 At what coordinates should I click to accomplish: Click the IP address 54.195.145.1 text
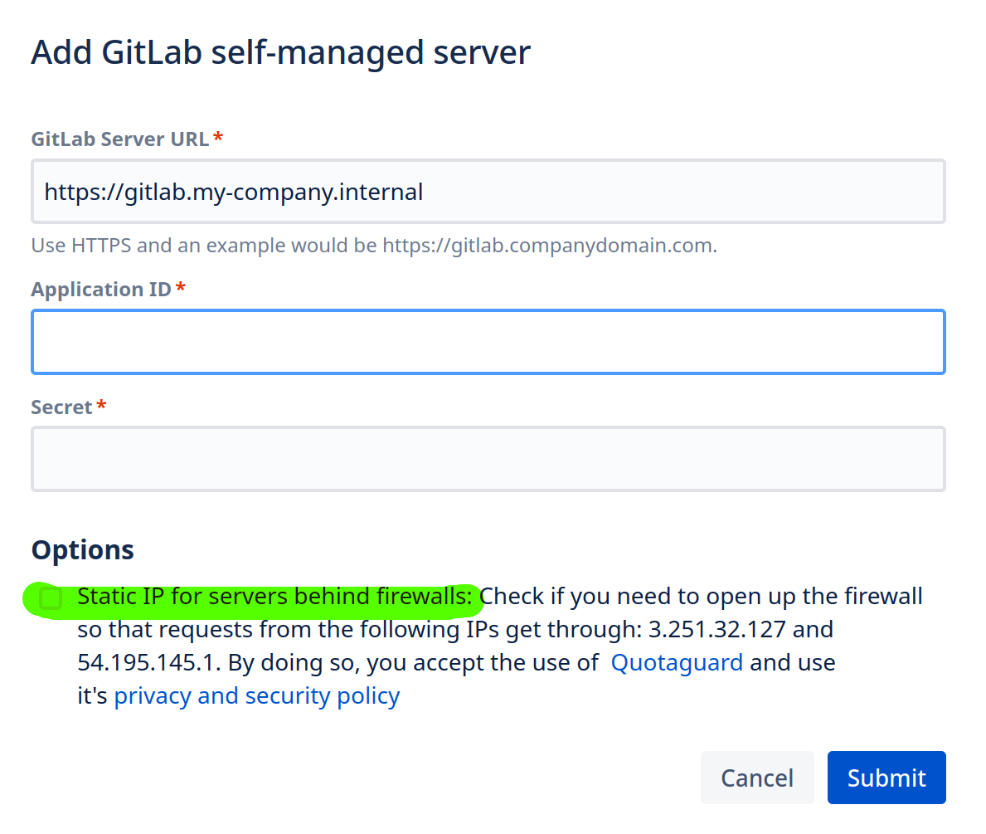[148, 663]
